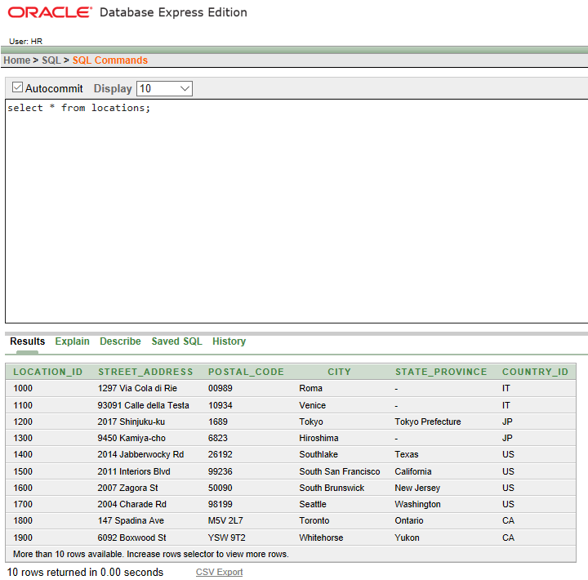Click the STREET_ADDRESS column header

click(145, 372)
